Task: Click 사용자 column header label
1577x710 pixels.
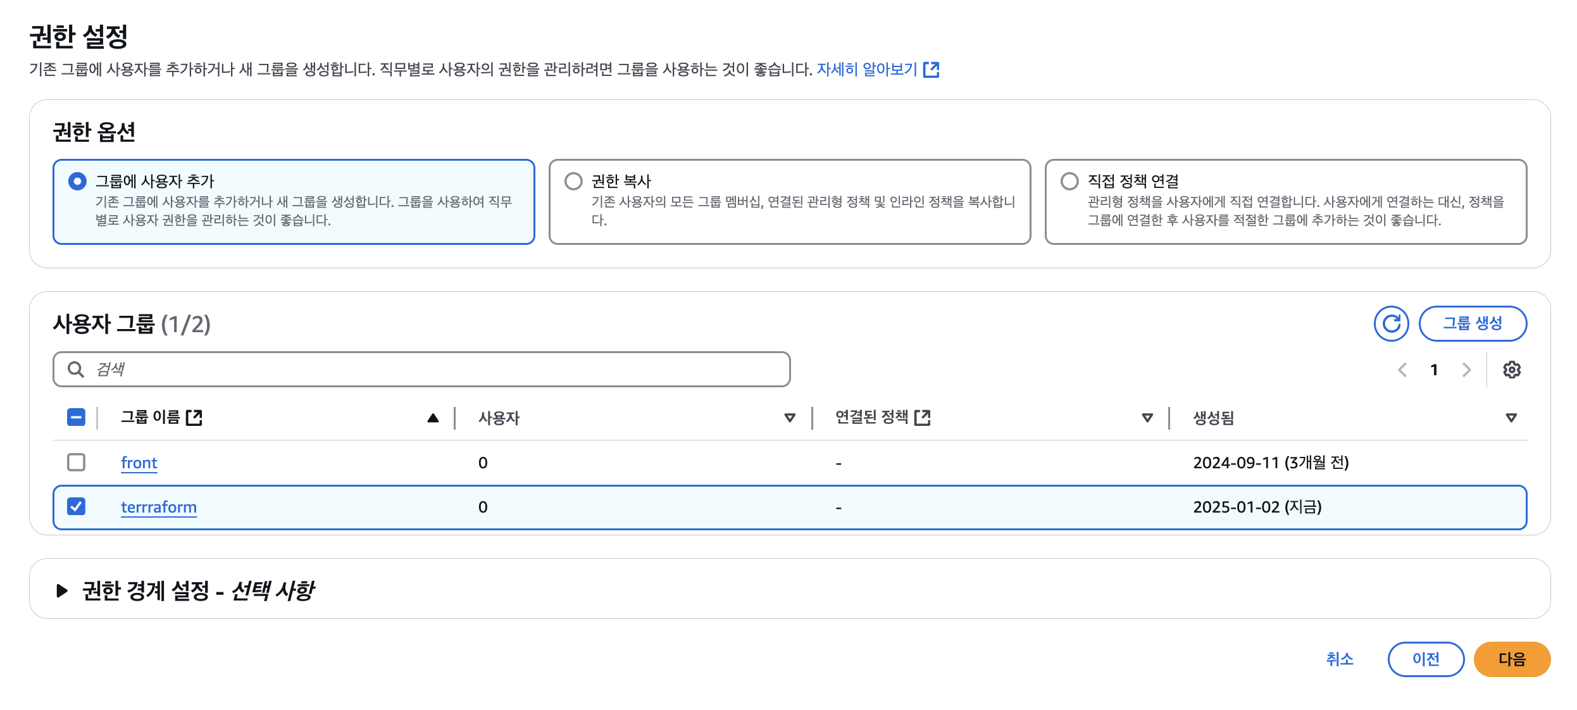Action: [x=499, y=418]
